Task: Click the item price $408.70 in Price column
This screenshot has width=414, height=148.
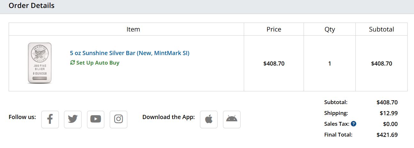Action: point(274,63)
